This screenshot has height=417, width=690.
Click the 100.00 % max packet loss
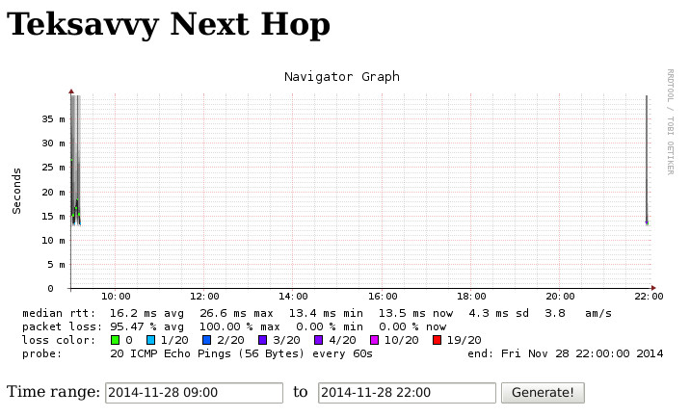(x=240, y=326)
